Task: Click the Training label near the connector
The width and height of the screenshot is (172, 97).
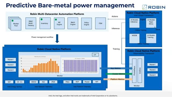Action: (116, 49)
